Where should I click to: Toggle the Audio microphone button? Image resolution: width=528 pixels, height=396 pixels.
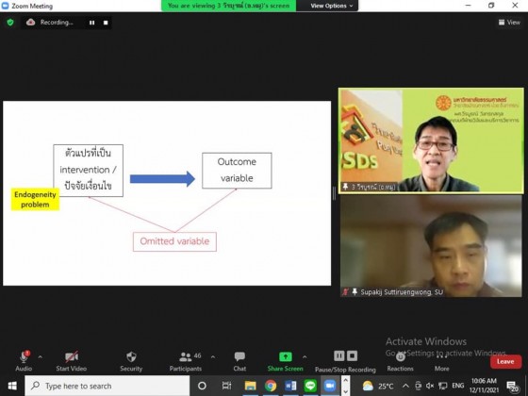[x=24, y=360]
